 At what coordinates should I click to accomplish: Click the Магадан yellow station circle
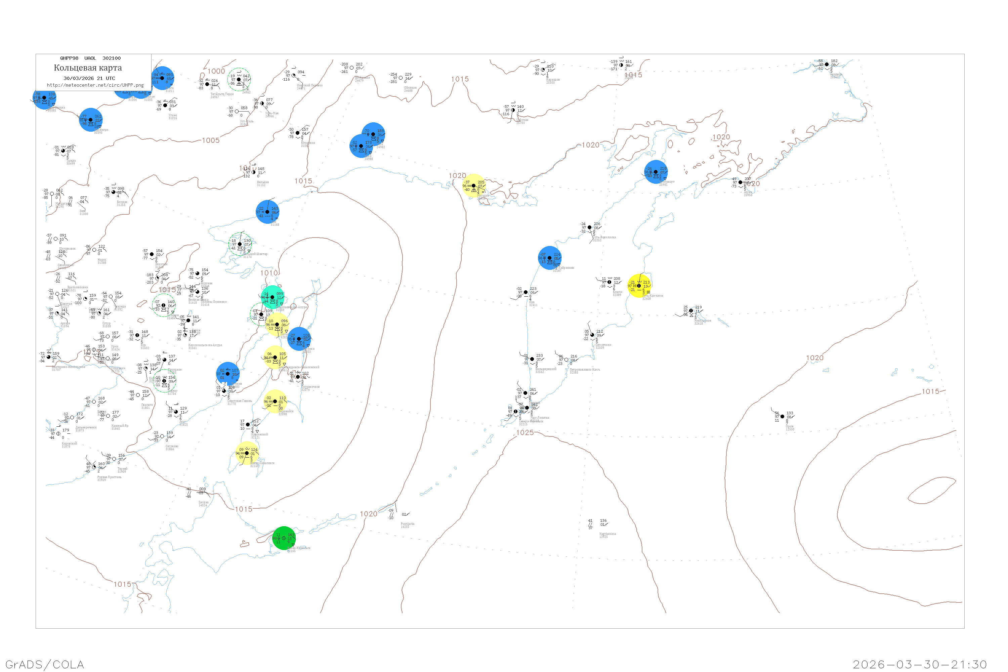point(473,185)
